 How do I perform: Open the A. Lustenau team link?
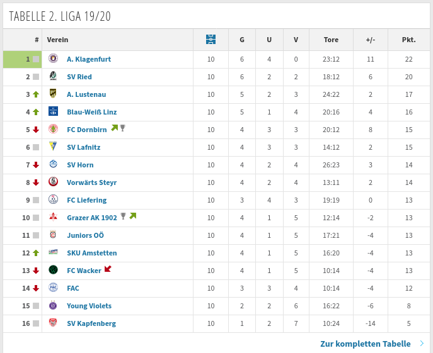[86, 94]
